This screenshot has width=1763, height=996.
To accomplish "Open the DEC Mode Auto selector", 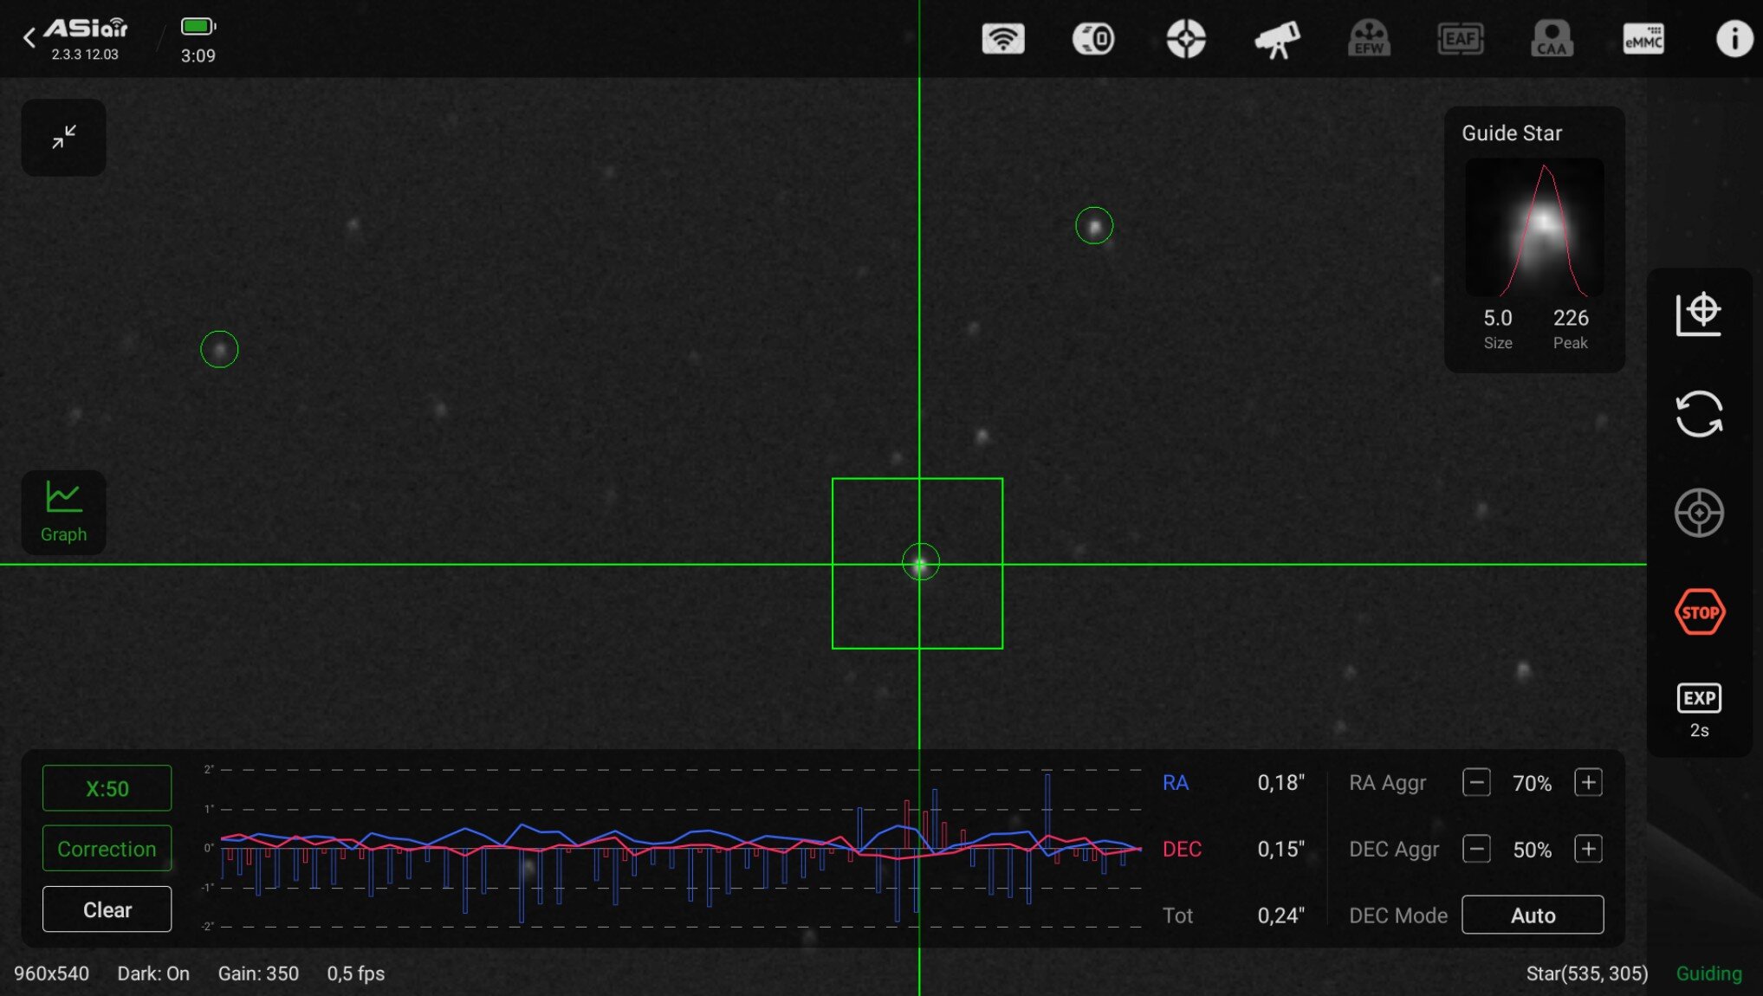I will 1532,915.
